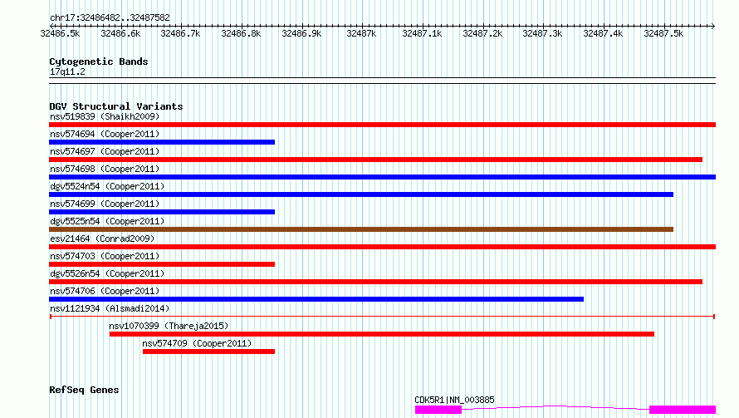Click the CDK5R1 intron line between exons

click(555, 406)
